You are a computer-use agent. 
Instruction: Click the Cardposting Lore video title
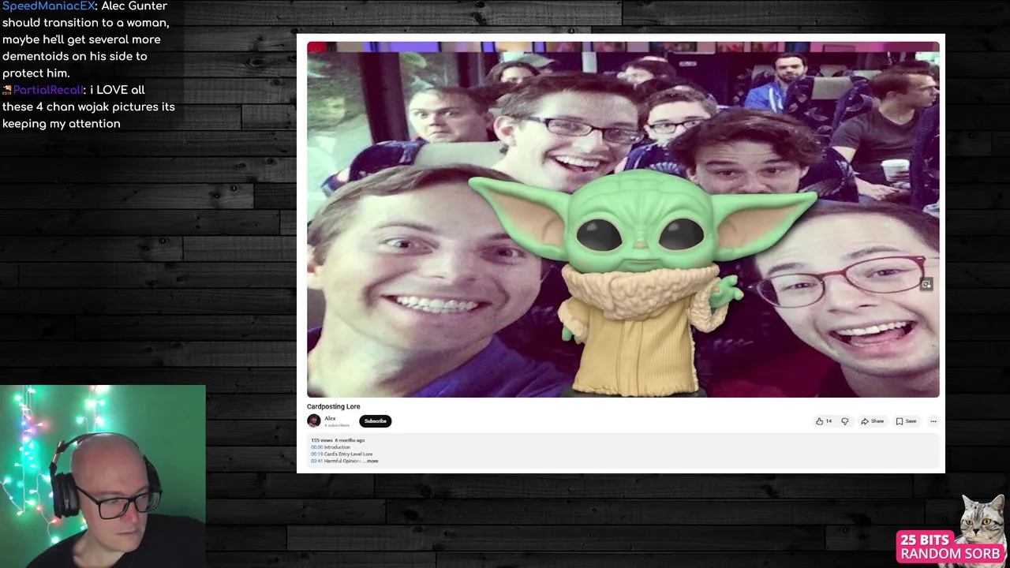coord(333,406)
